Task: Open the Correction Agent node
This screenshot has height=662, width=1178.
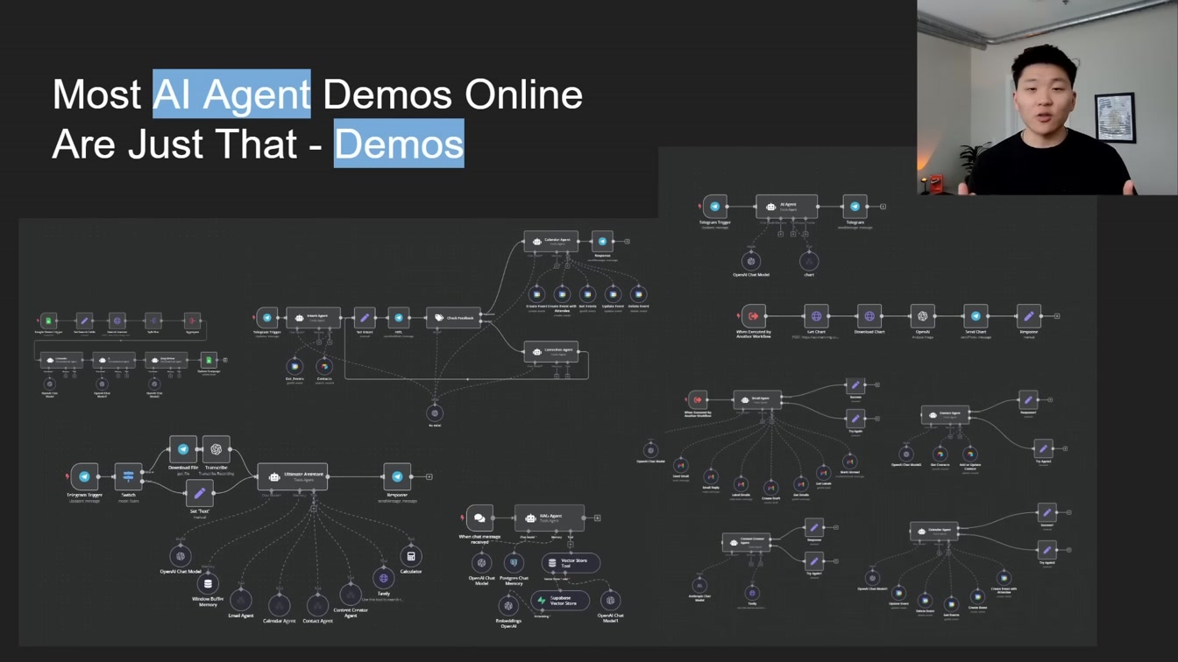Action: click(x=550, y=351)
